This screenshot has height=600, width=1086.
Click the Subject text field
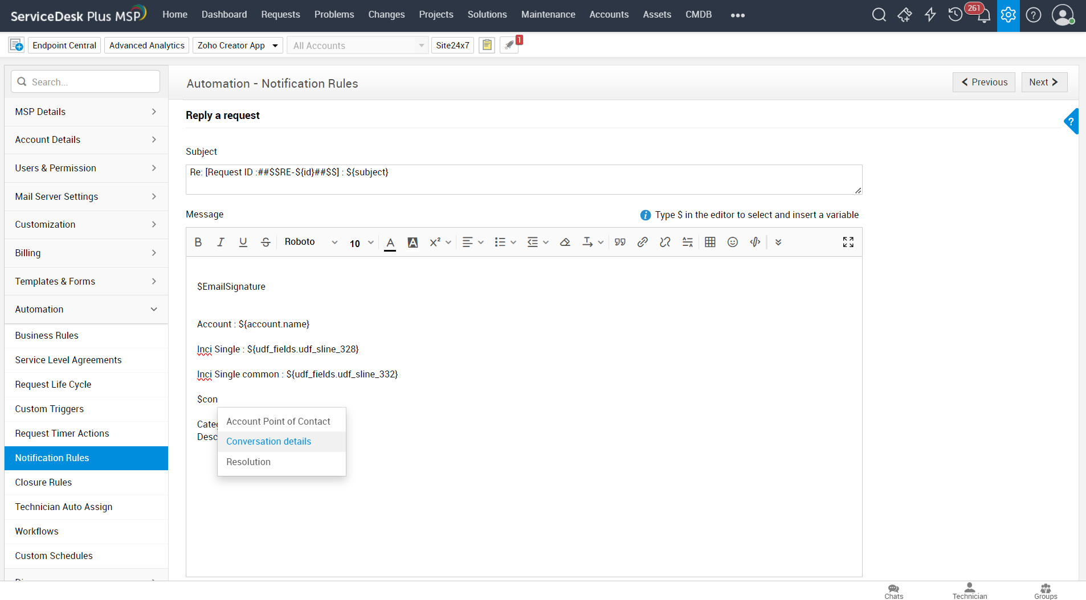(524, 179)
